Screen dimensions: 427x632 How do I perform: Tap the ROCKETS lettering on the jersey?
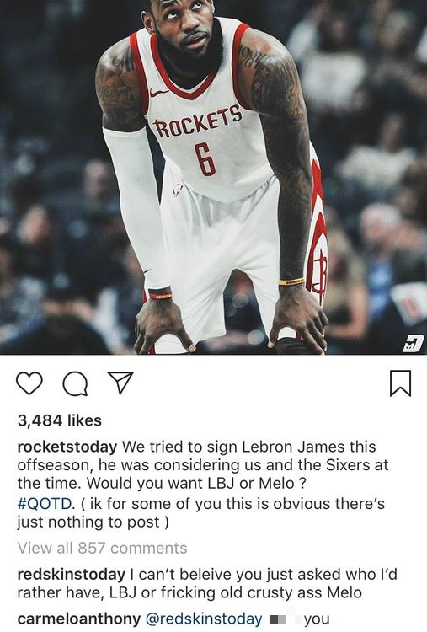click(198, 121)
